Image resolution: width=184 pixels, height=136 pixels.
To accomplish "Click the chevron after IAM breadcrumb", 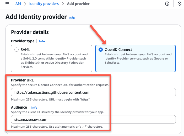I will (x=25, y=4).
